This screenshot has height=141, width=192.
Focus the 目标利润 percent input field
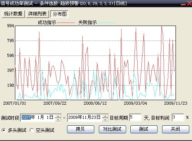click(x=178, y=117)
